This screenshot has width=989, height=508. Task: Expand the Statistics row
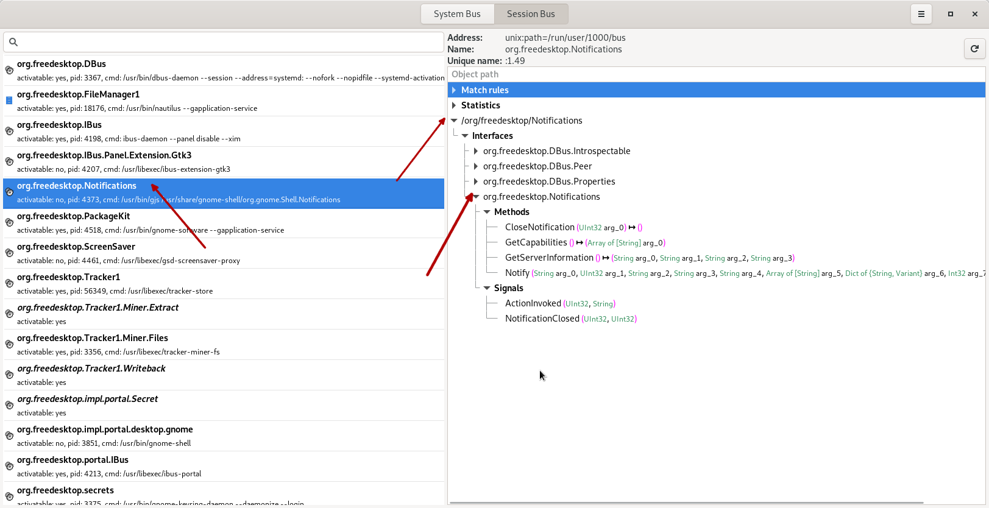454,105
